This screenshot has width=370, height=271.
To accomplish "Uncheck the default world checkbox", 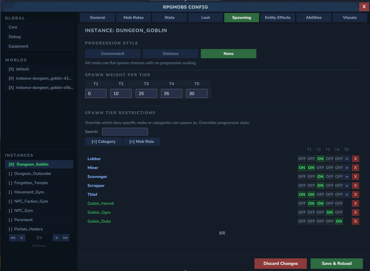I will [11, 69].
